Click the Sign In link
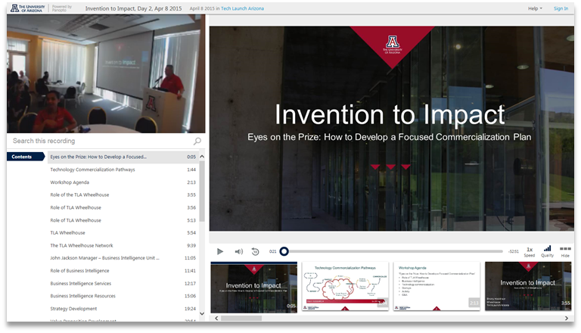The height and width of the screenshot is (333, 581). point(561,8)
